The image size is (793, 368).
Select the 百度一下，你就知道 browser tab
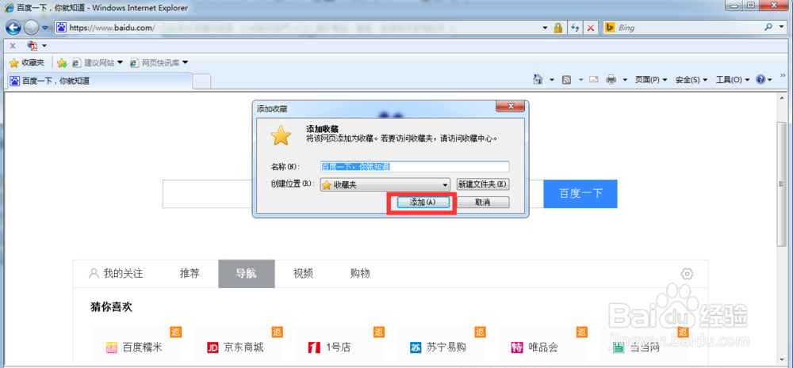coord(100,80)
